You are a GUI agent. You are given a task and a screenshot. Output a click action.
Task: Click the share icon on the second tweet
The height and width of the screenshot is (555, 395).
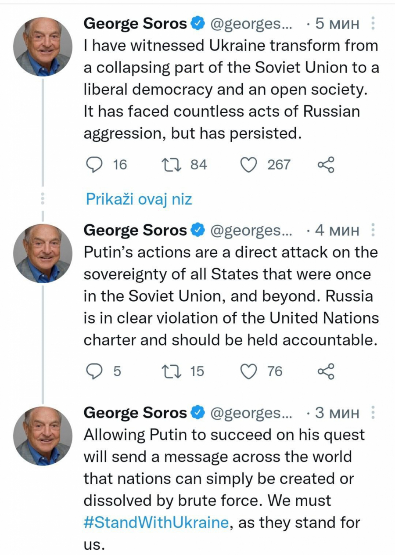pos(325,371)
